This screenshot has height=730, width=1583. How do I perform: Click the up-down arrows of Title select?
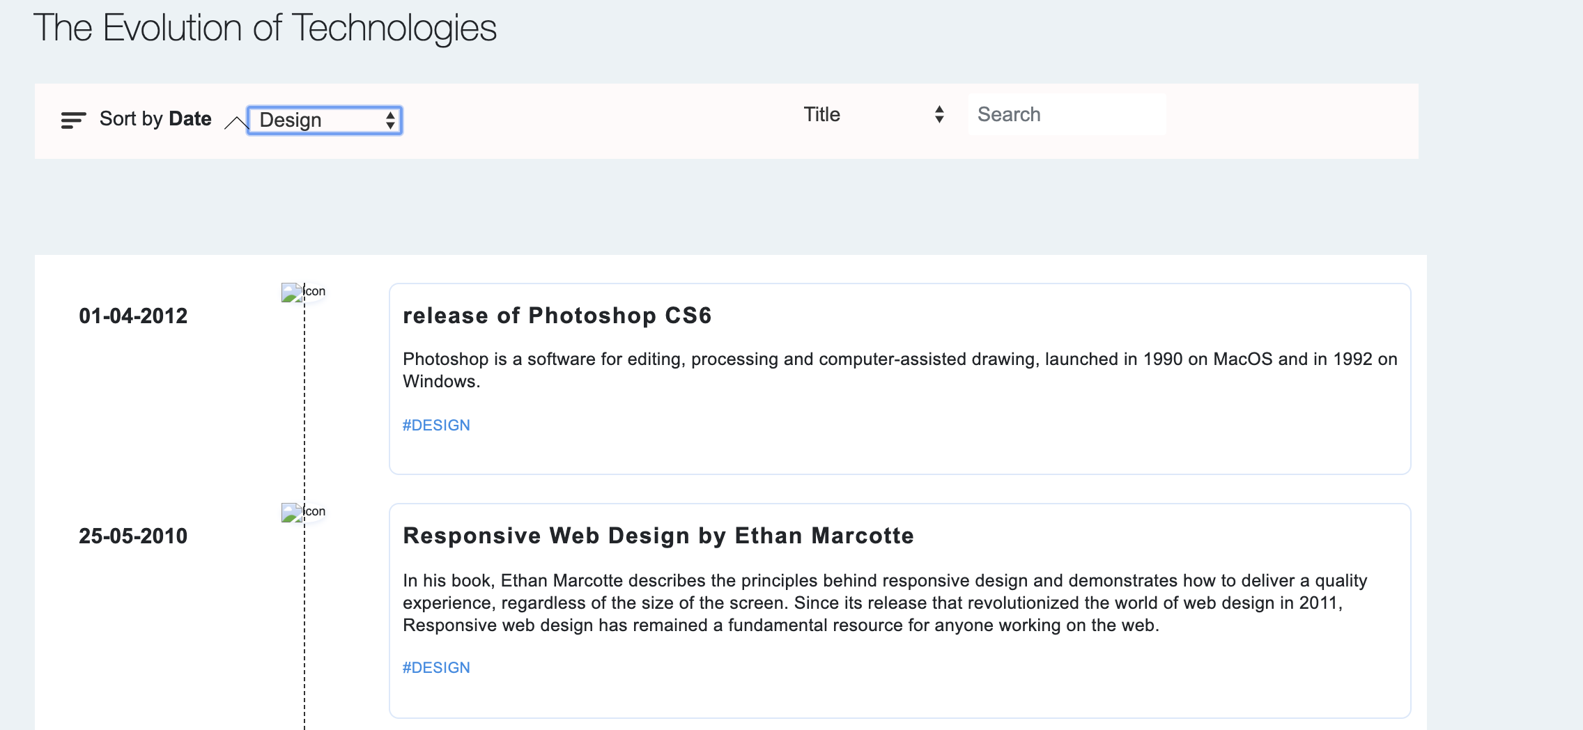point(939,115)
